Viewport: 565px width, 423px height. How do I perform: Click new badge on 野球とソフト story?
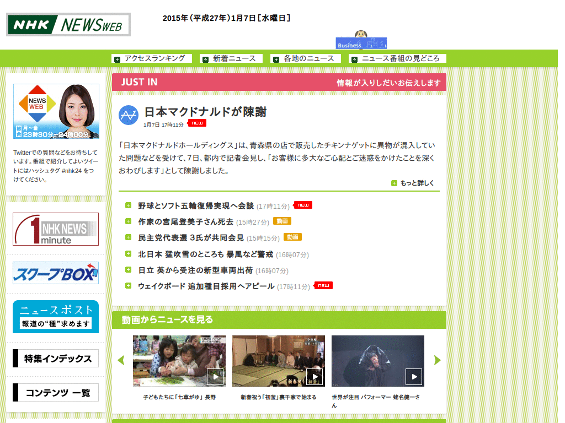tap(303, 205)
